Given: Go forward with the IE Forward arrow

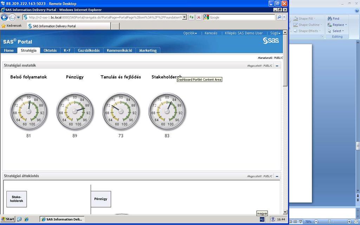Looking at the screenshot, I should pyautogui.click(x=12, y=17).
